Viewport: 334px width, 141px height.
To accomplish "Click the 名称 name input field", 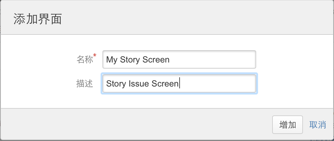I will pyautogui.click(x=212, y=59).
